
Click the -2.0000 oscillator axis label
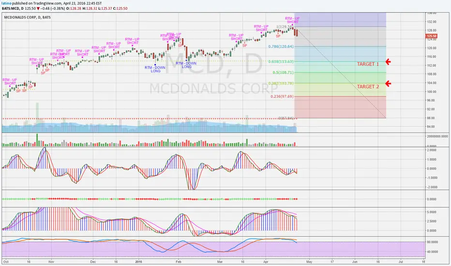coord(432,187)
